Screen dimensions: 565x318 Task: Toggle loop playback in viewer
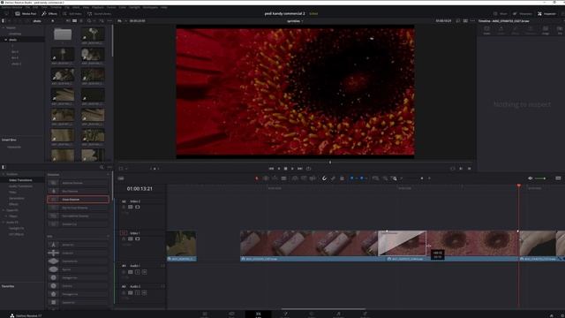coord(308,169)
